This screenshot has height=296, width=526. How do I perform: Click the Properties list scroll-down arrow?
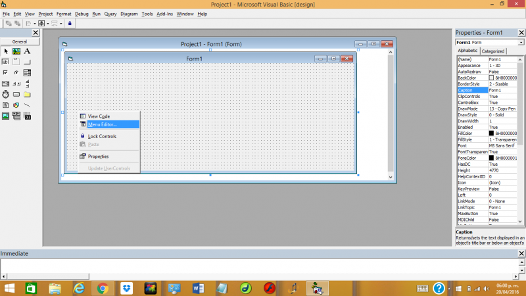[520, 221]
